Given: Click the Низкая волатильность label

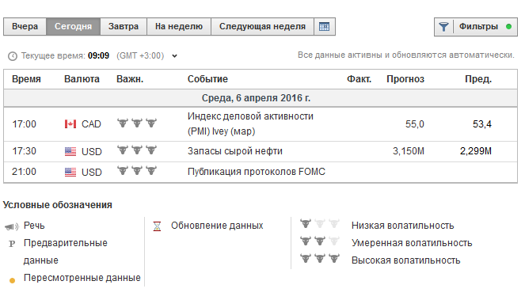Looking at the screenshot, I should [403, 226].
